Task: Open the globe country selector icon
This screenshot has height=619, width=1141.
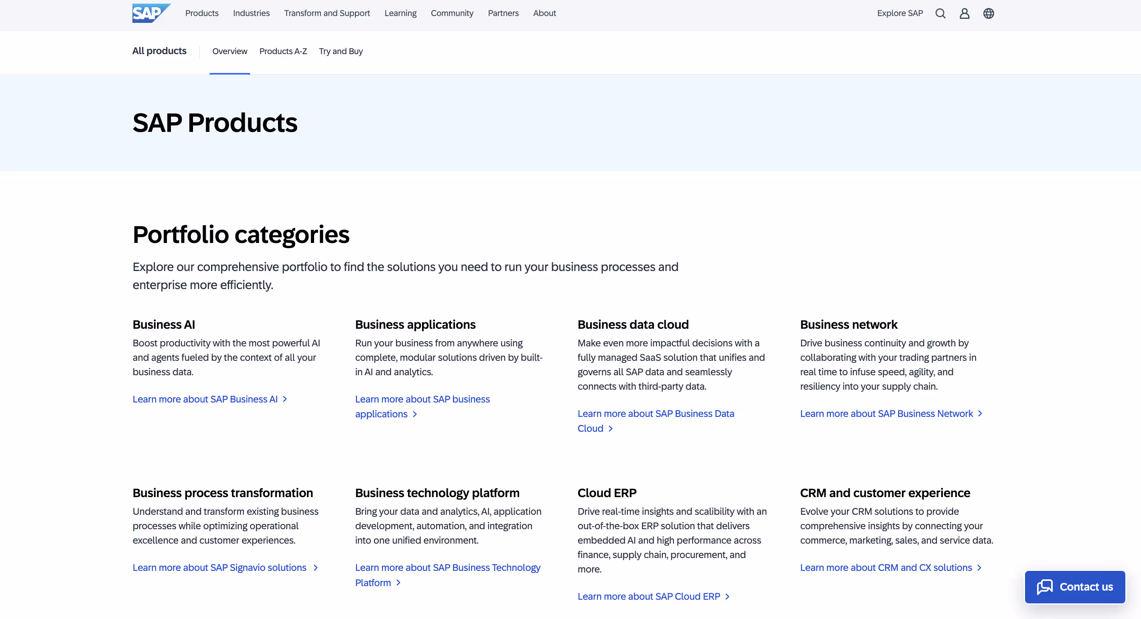Action: tap(989, 13)
